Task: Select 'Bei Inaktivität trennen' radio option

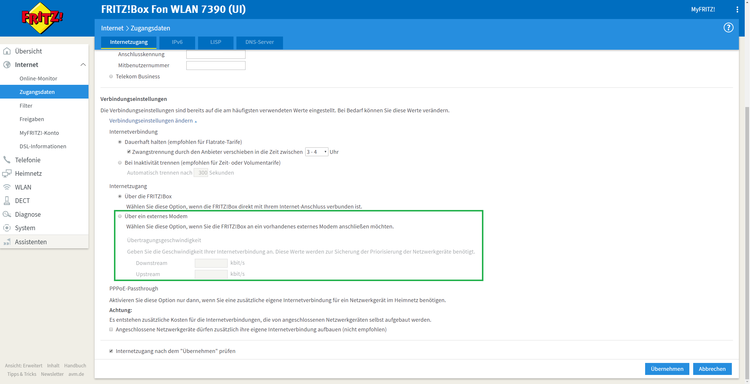Action: tap(120, 163)
